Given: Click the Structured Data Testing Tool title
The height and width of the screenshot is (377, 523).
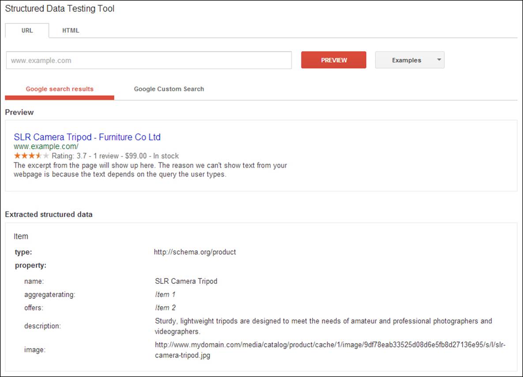Looking at the screenshot, I should tap(60, 9).
